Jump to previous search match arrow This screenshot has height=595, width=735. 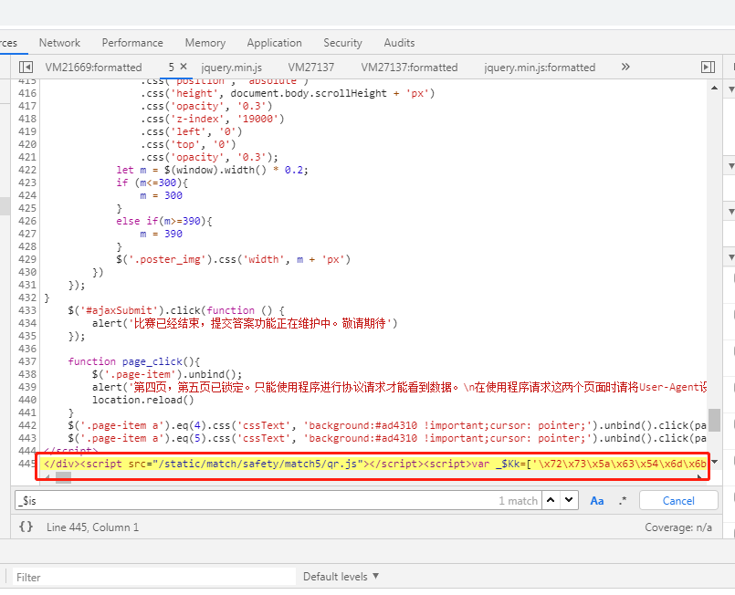(551, 500)
